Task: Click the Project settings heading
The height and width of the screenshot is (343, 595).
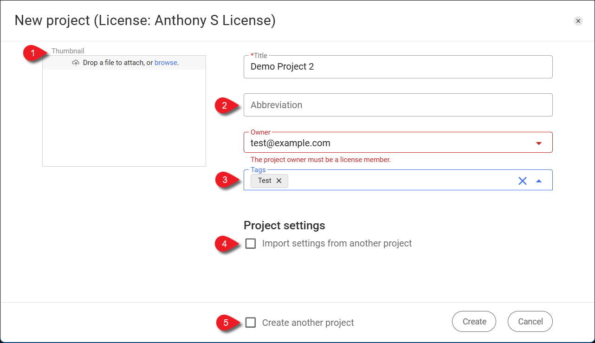Action: coord(284,225)
